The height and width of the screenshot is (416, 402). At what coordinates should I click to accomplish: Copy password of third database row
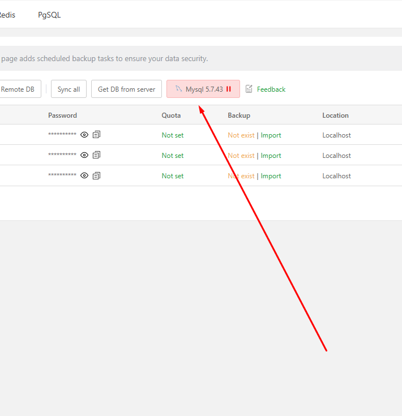click(96, 175)
